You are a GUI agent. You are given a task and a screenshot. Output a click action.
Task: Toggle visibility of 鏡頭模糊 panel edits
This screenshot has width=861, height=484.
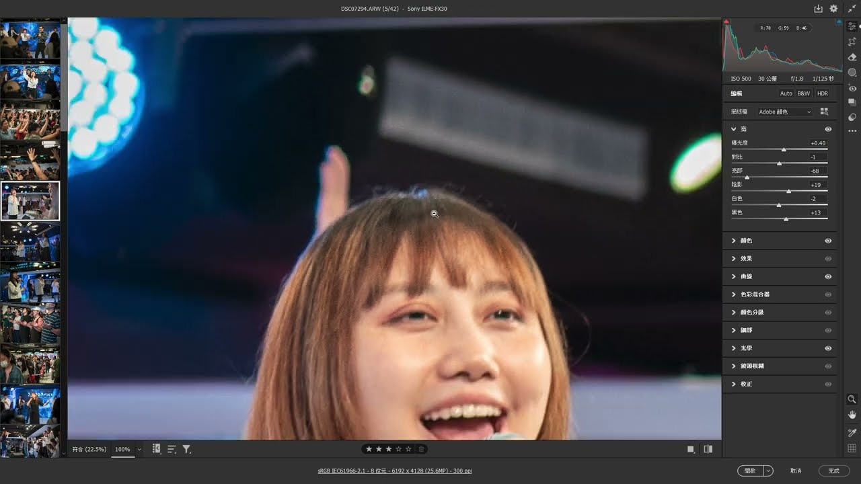pos(828,366)
